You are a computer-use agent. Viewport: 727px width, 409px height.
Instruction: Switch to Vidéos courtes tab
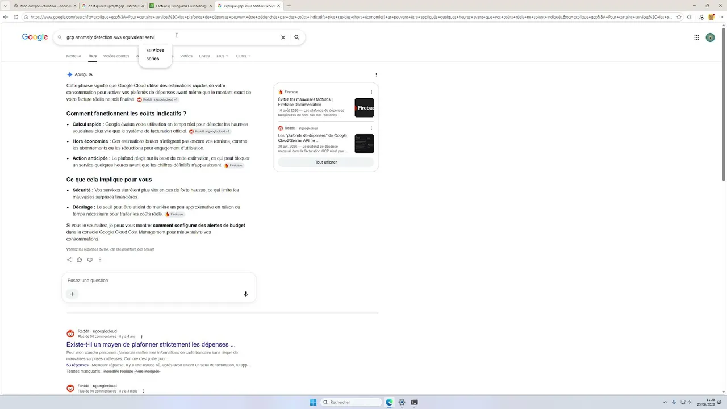click(116, 56)
